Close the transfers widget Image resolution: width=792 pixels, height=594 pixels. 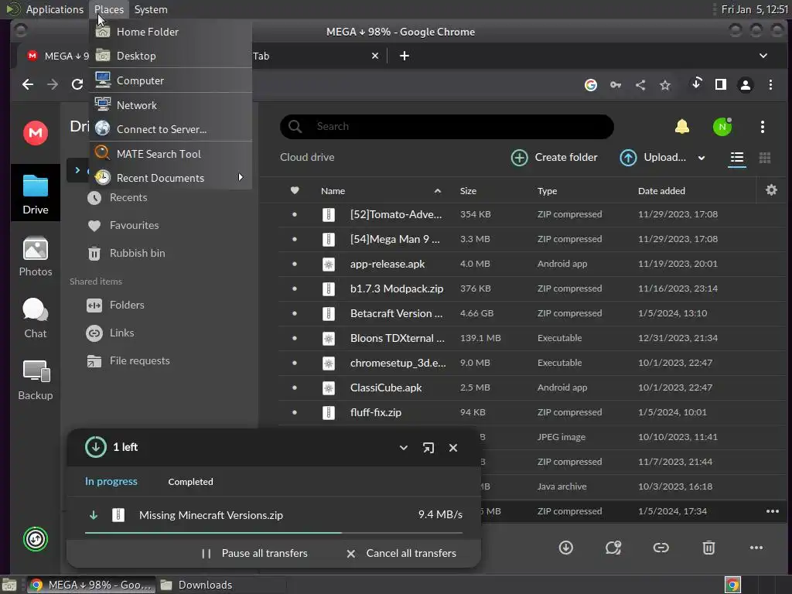[x=453, y=448]
